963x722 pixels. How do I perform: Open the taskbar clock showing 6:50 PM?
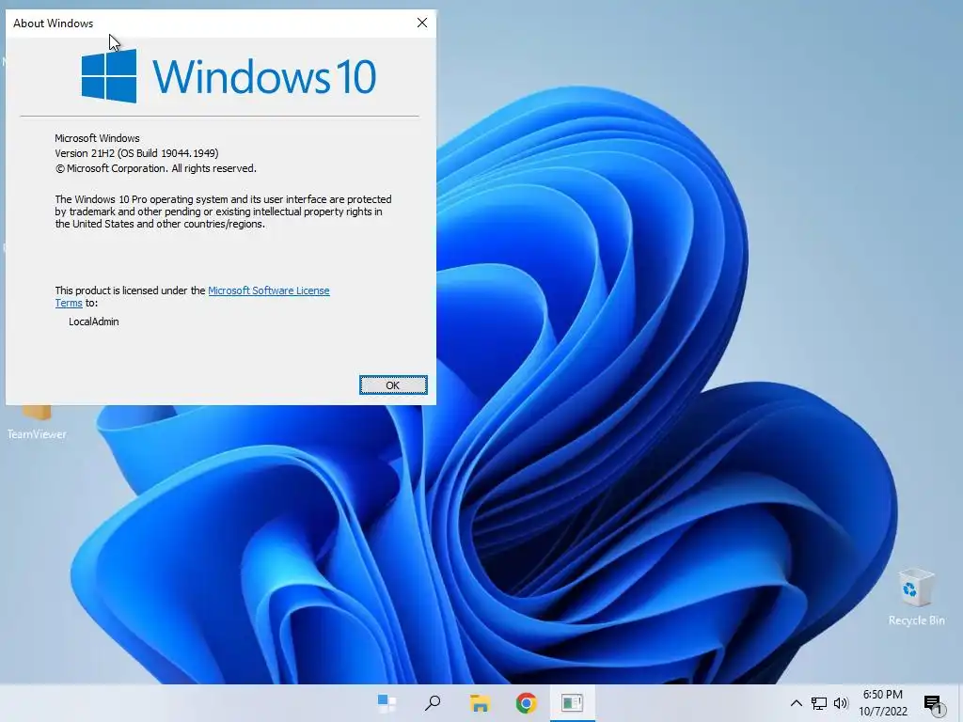click(x=882, y=703)
